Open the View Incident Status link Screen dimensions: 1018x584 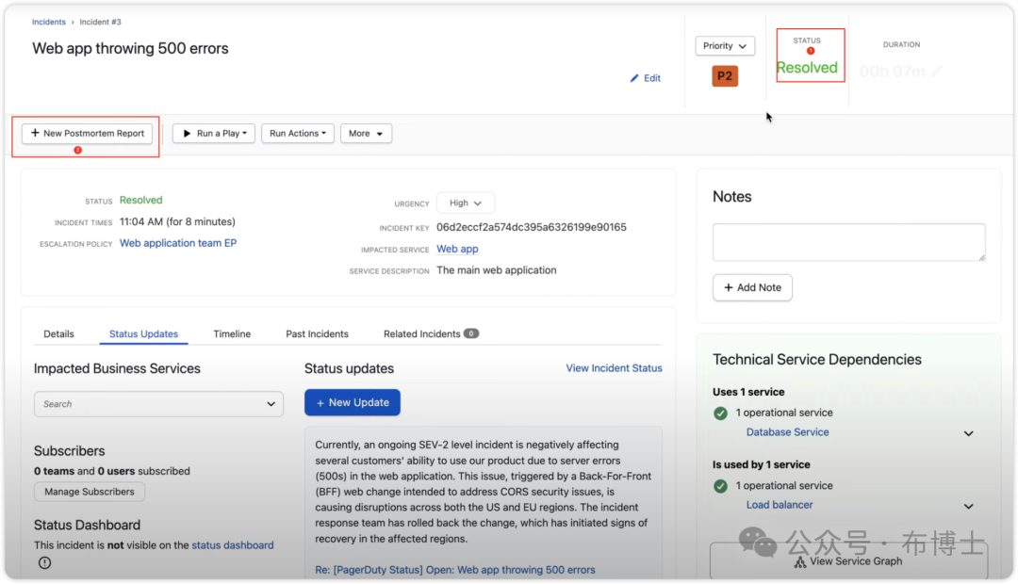(x=614, y=368)
